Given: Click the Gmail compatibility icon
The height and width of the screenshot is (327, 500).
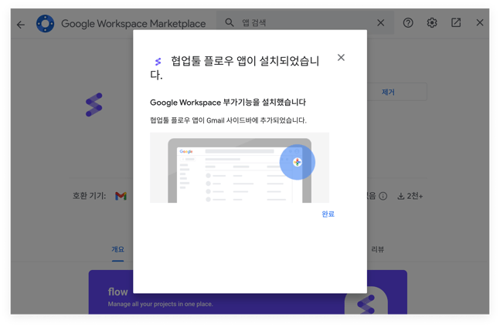Looking at the screenshot, I should point(121,196).
